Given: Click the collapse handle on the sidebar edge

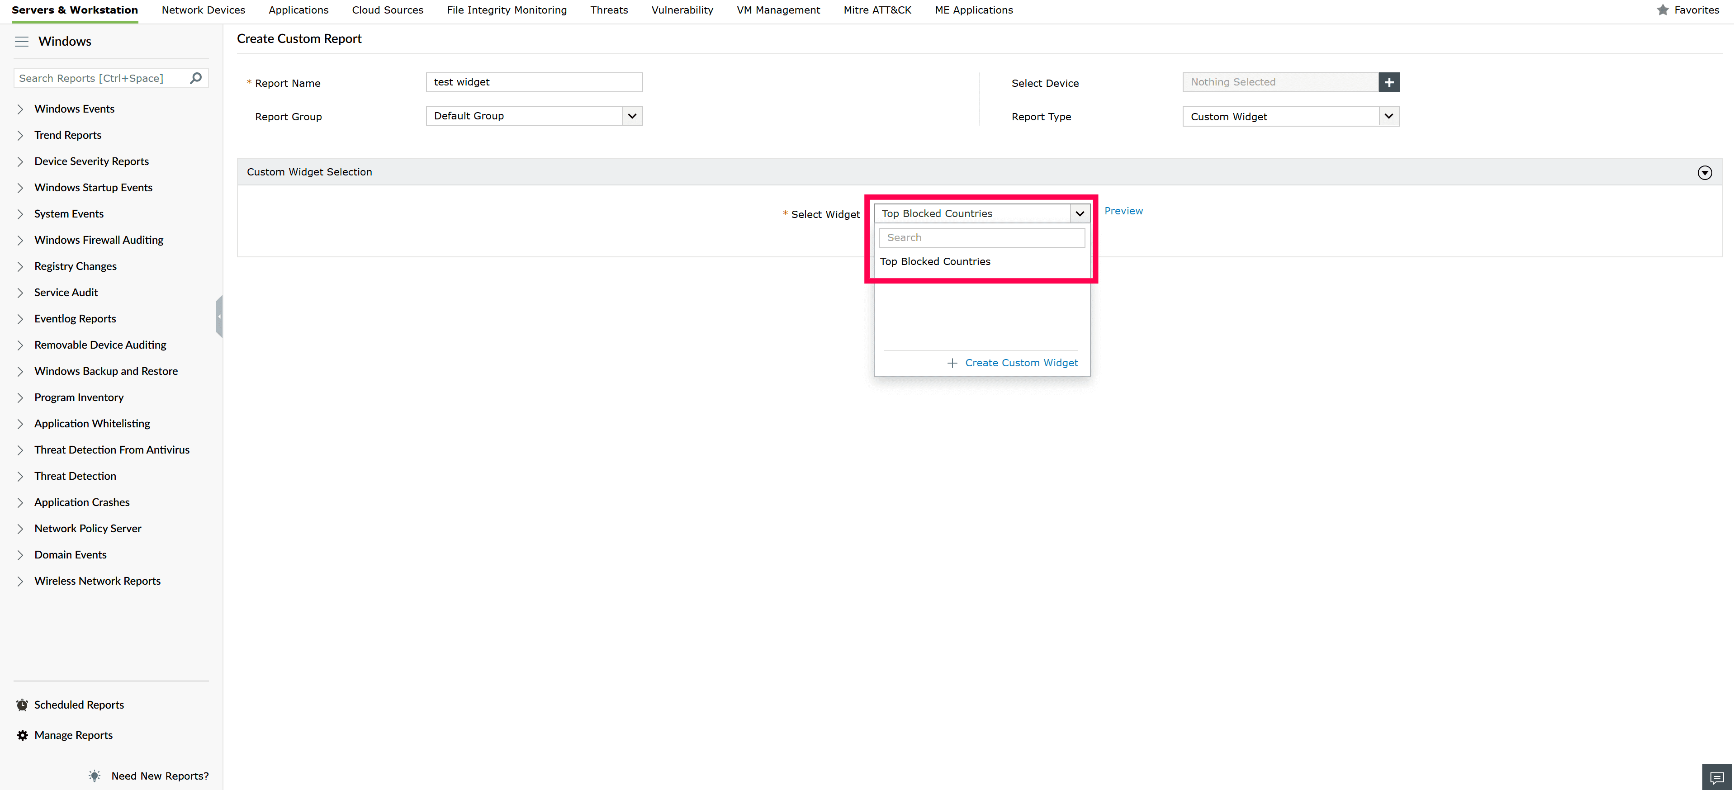Looking at the screenshot, I should [x=219, y=316].
